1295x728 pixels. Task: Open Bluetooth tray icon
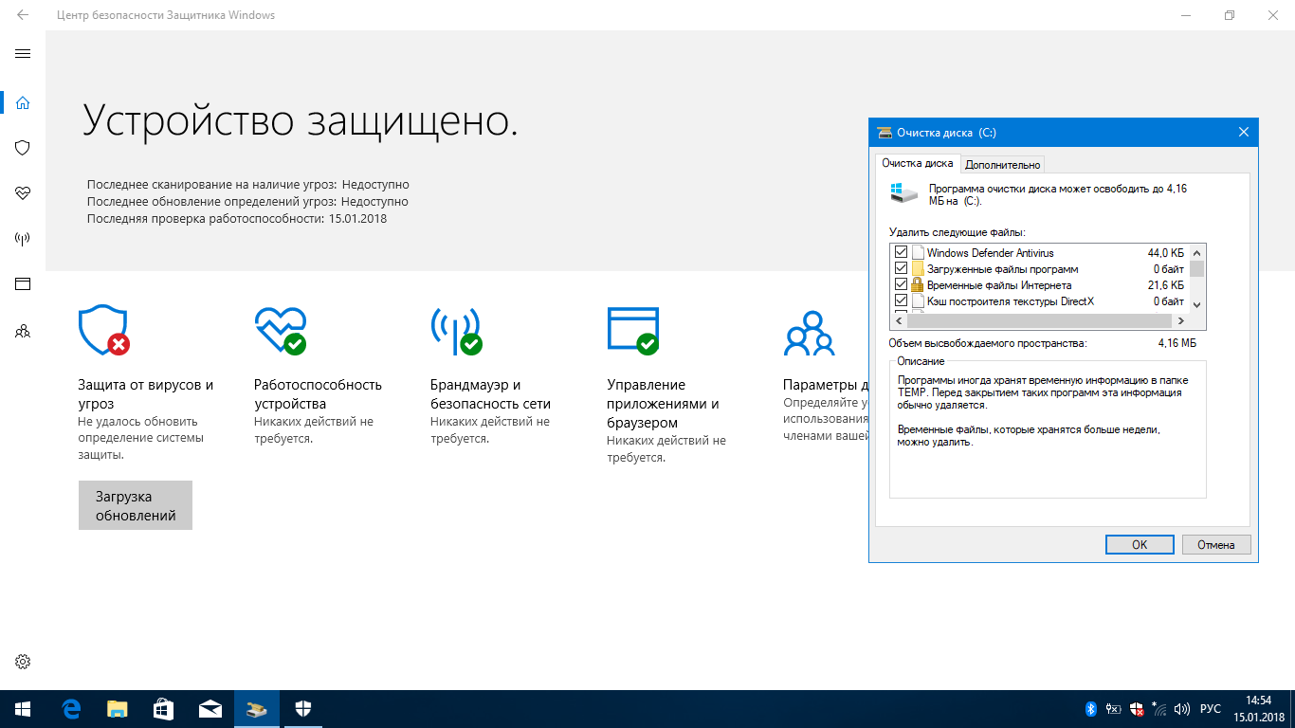tap(1090, 709)
